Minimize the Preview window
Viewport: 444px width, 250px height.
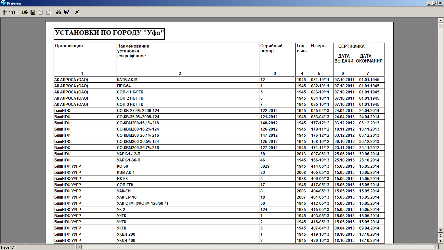[x=429, y=3]
